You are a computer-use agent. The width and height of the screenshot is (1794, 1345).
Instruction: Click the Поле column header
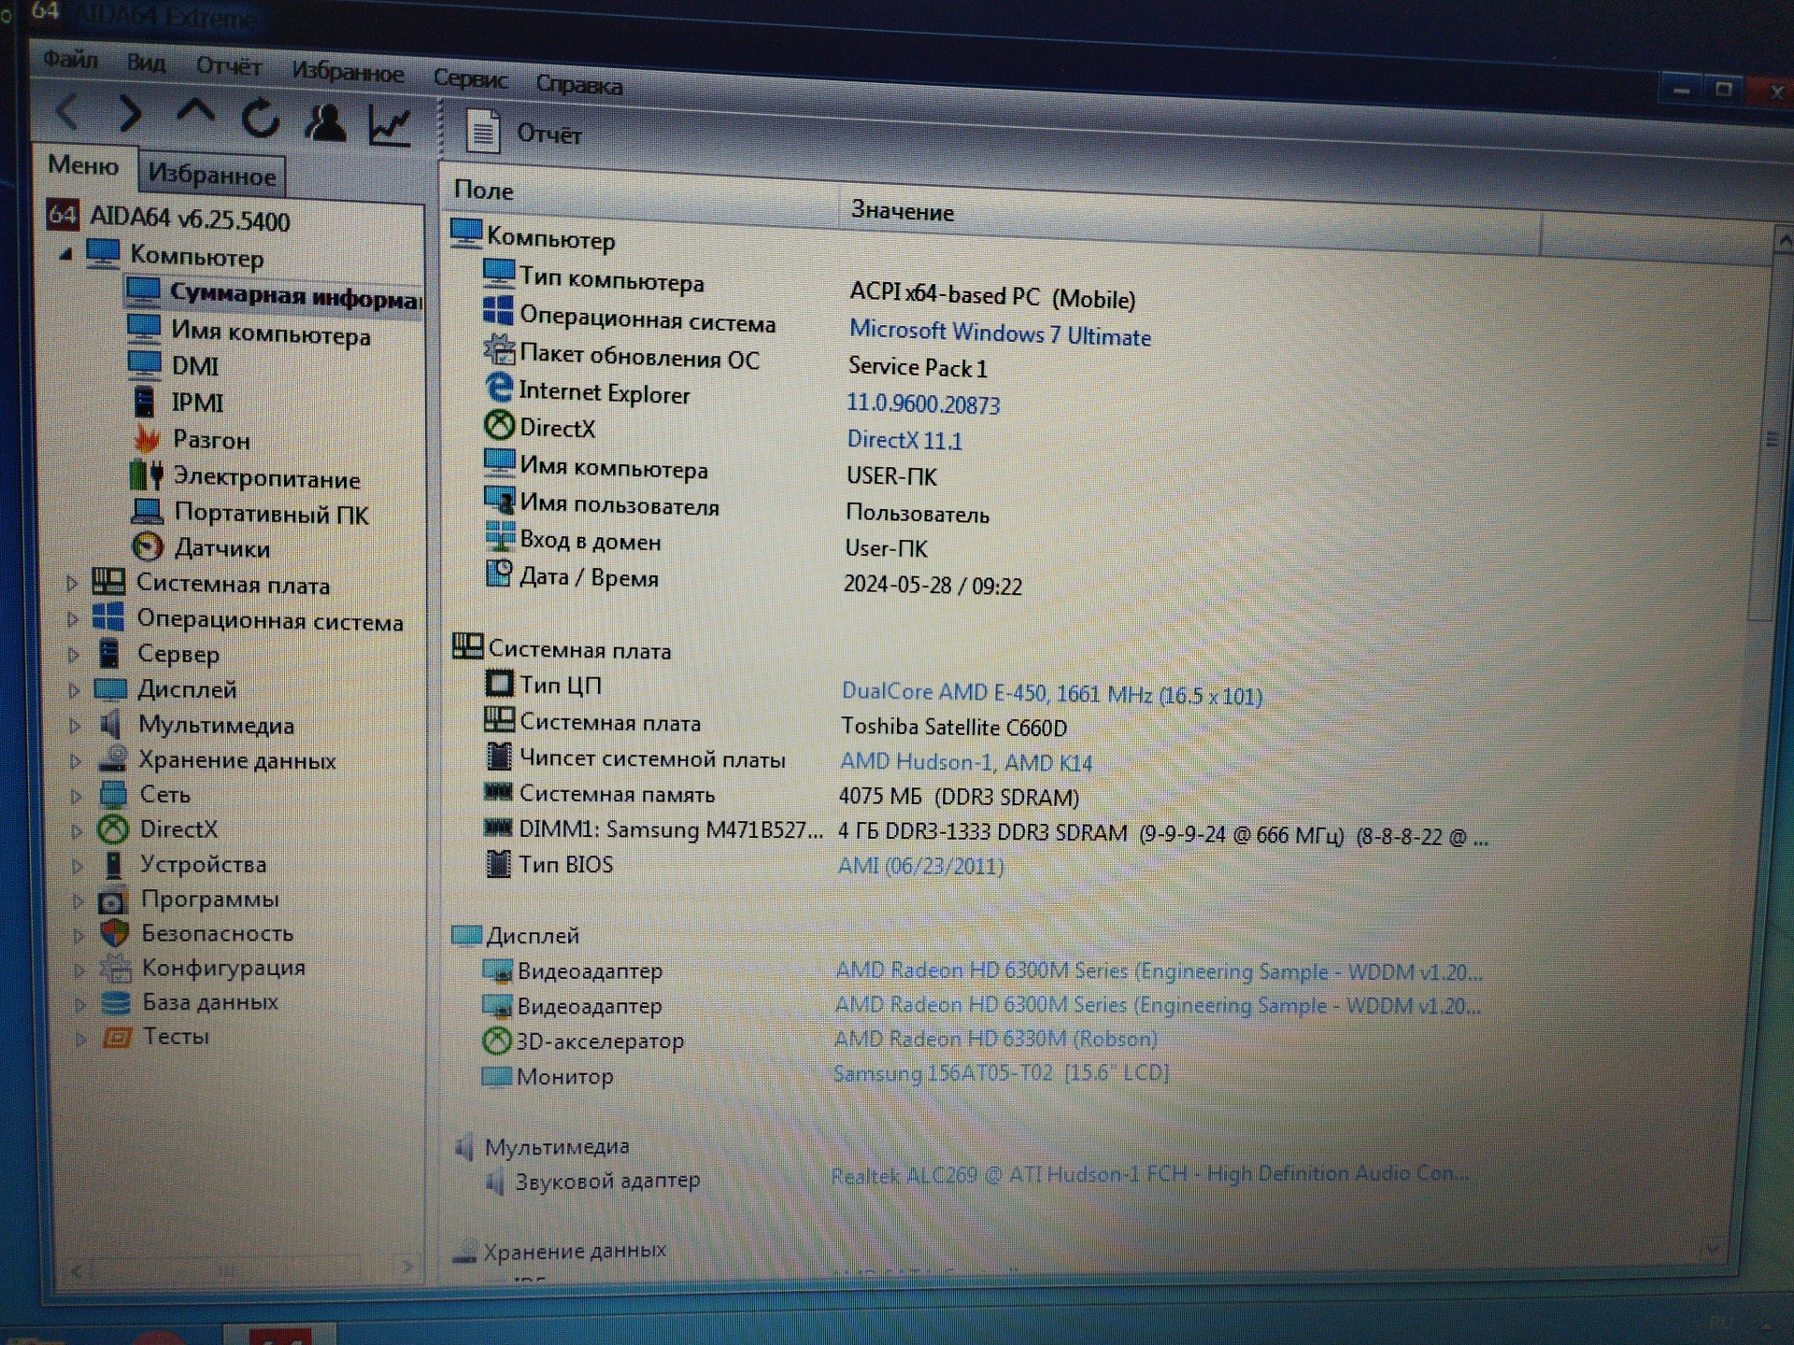483,191
